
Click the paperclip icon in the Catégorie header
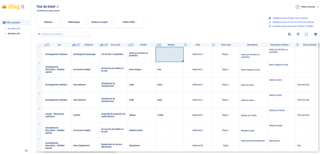tap(73, 45)
